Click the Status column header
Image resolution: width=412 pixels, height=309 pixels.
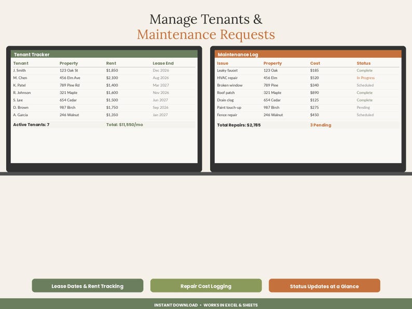pos(364,63)
